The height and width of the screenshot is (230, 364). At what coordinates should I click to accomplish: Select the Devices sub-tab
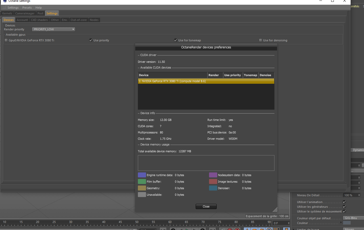[9, 20]
